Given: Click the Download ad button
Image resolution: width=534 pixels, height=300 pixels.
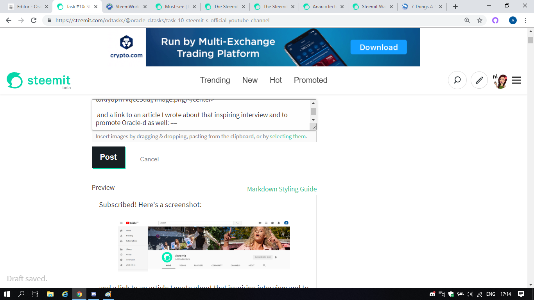Looking at the screenshot, I should 378,47.
